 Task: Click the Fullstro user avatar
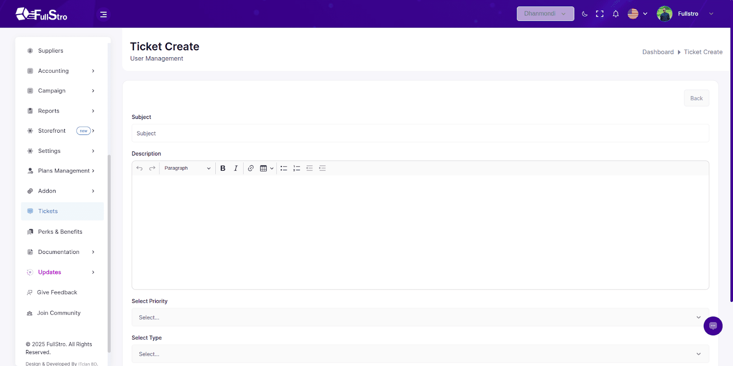664,14
